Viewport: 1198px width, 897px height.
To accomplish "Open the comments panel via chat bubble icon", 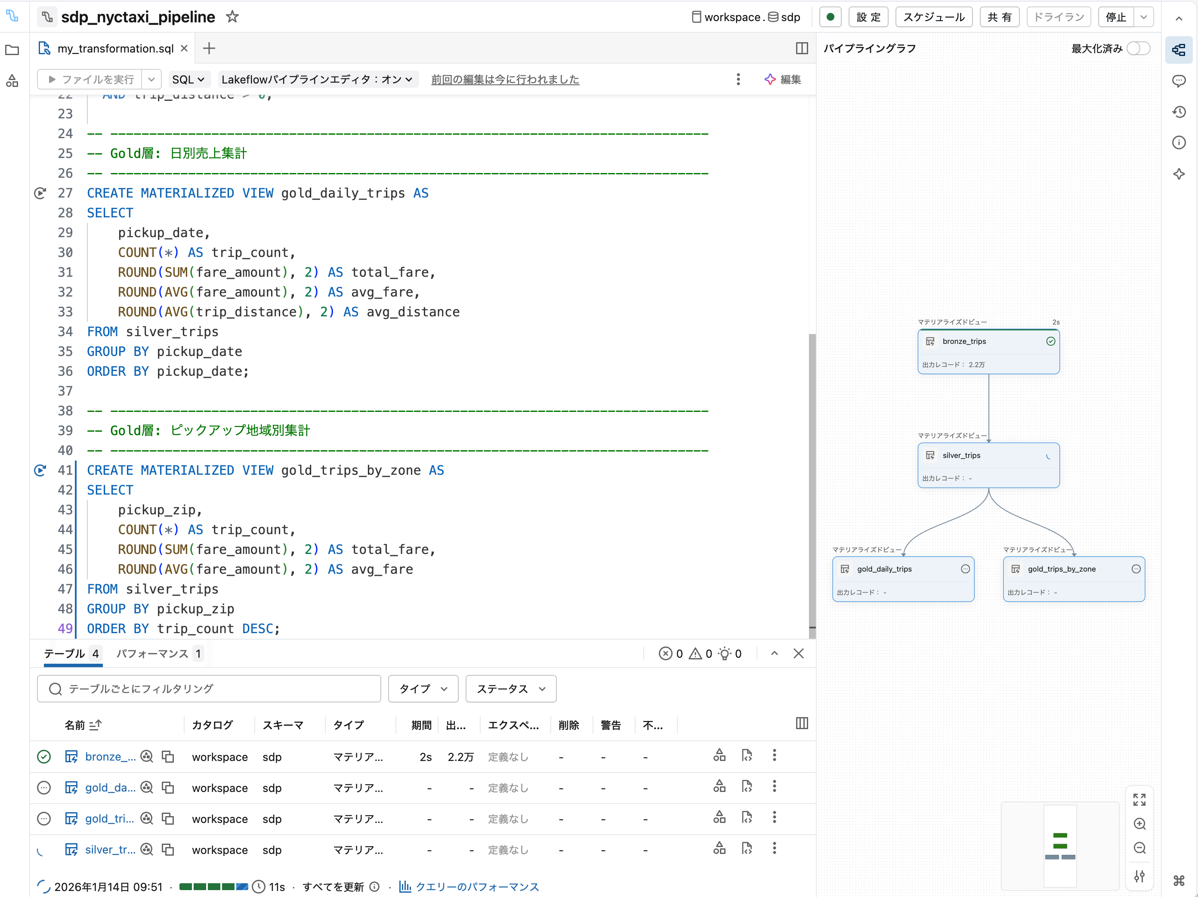I will pos(1179,81).
